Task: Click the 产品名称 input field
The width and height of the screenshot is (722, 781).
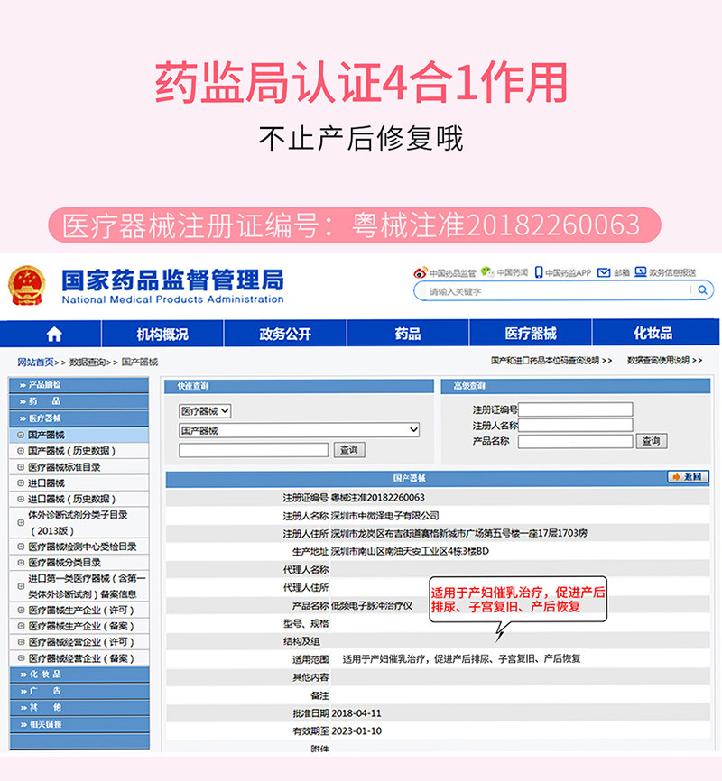Action: tap(576, 441)
